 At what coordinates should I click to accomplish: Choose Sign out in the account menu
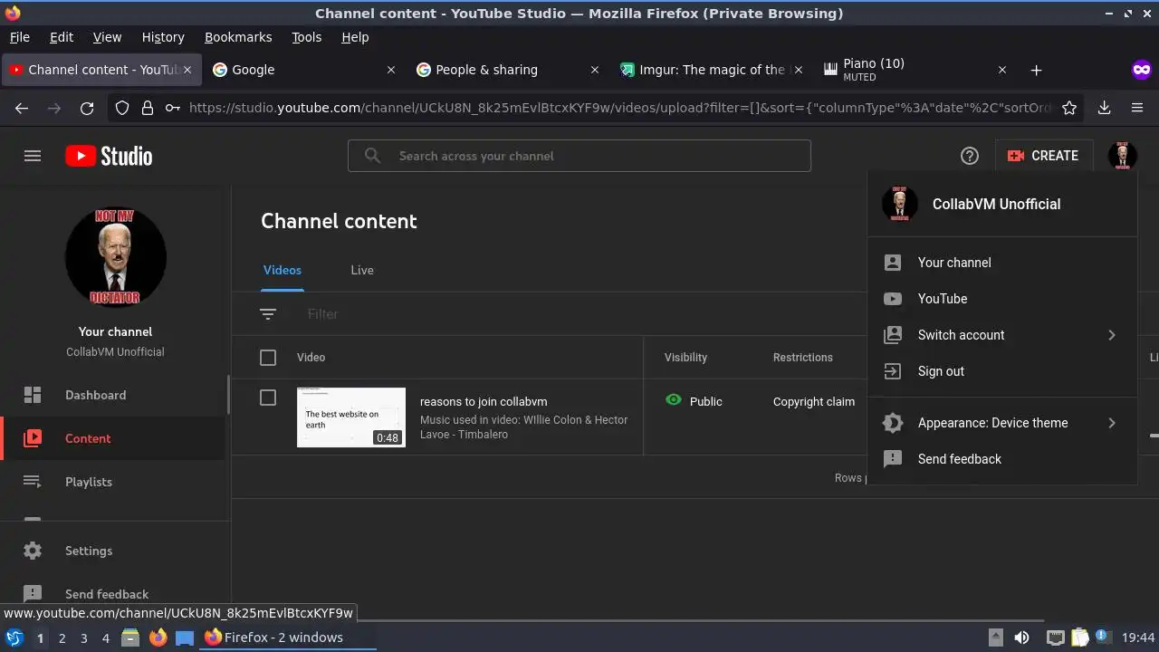1001,371
